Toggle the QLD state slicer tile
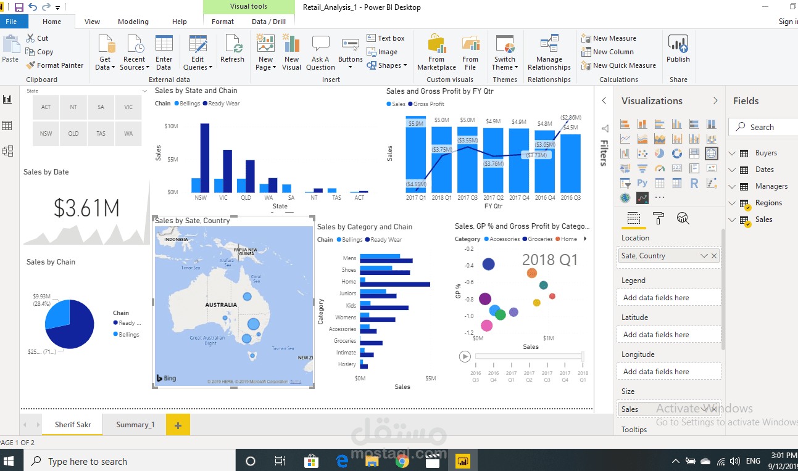Image resolution: width=798 pixels, height=471 pixels. pos(73,133)
